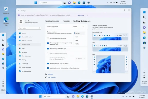Choose Bottom in the Taskbar position list
Viewport: 148px width, 99px height.
pyautogui.click(x=79, y=33)
